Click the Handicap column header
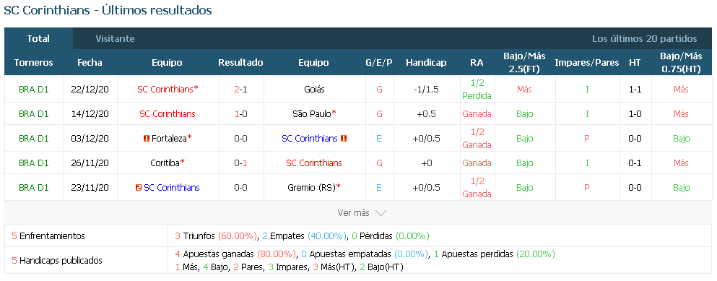Image resolution: width=717 pixels, height=281 pixels. click(x=426, y=63)
